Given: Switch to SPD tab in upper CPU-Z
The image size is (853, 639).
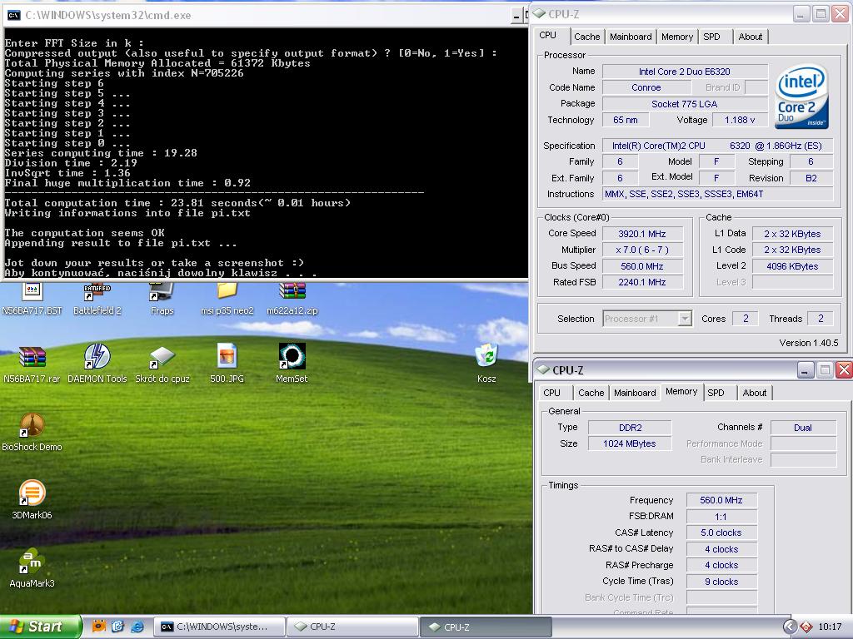Looking at the screenshot, I should [711, 37].
